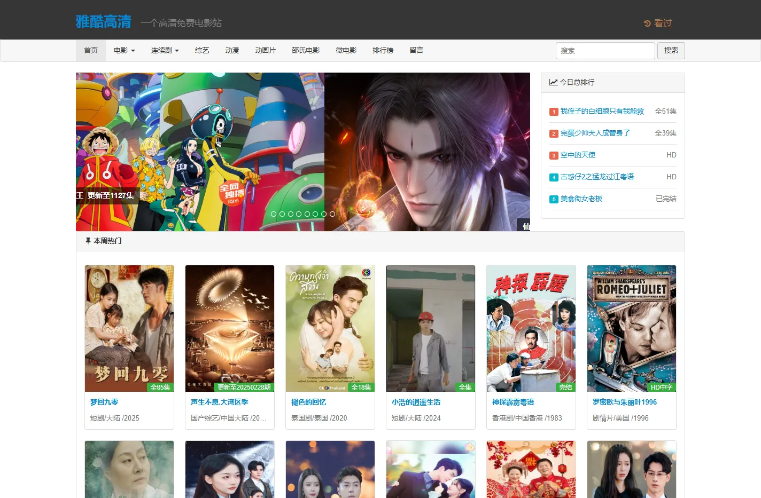
Task: Open the 动漫 category
Action: pos(232,50)
